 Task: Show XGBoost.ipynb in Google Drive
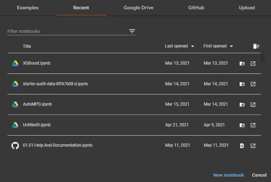coord(242,64)
